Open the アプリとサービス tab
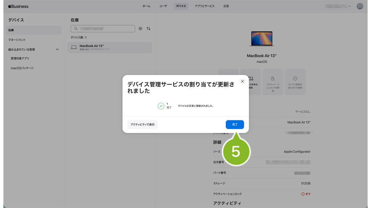This screenshot has height=208, width=371. 204,6
